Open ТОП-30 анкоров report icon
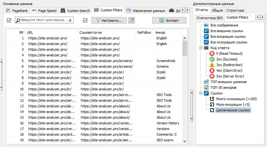Screen dimensions: 267x147 tap(206, 88)
